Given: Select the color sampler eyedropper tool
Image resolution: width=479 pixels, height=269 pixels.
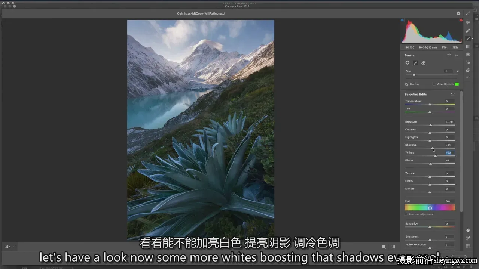Looking at the screenshot, I should coord(468,238).
